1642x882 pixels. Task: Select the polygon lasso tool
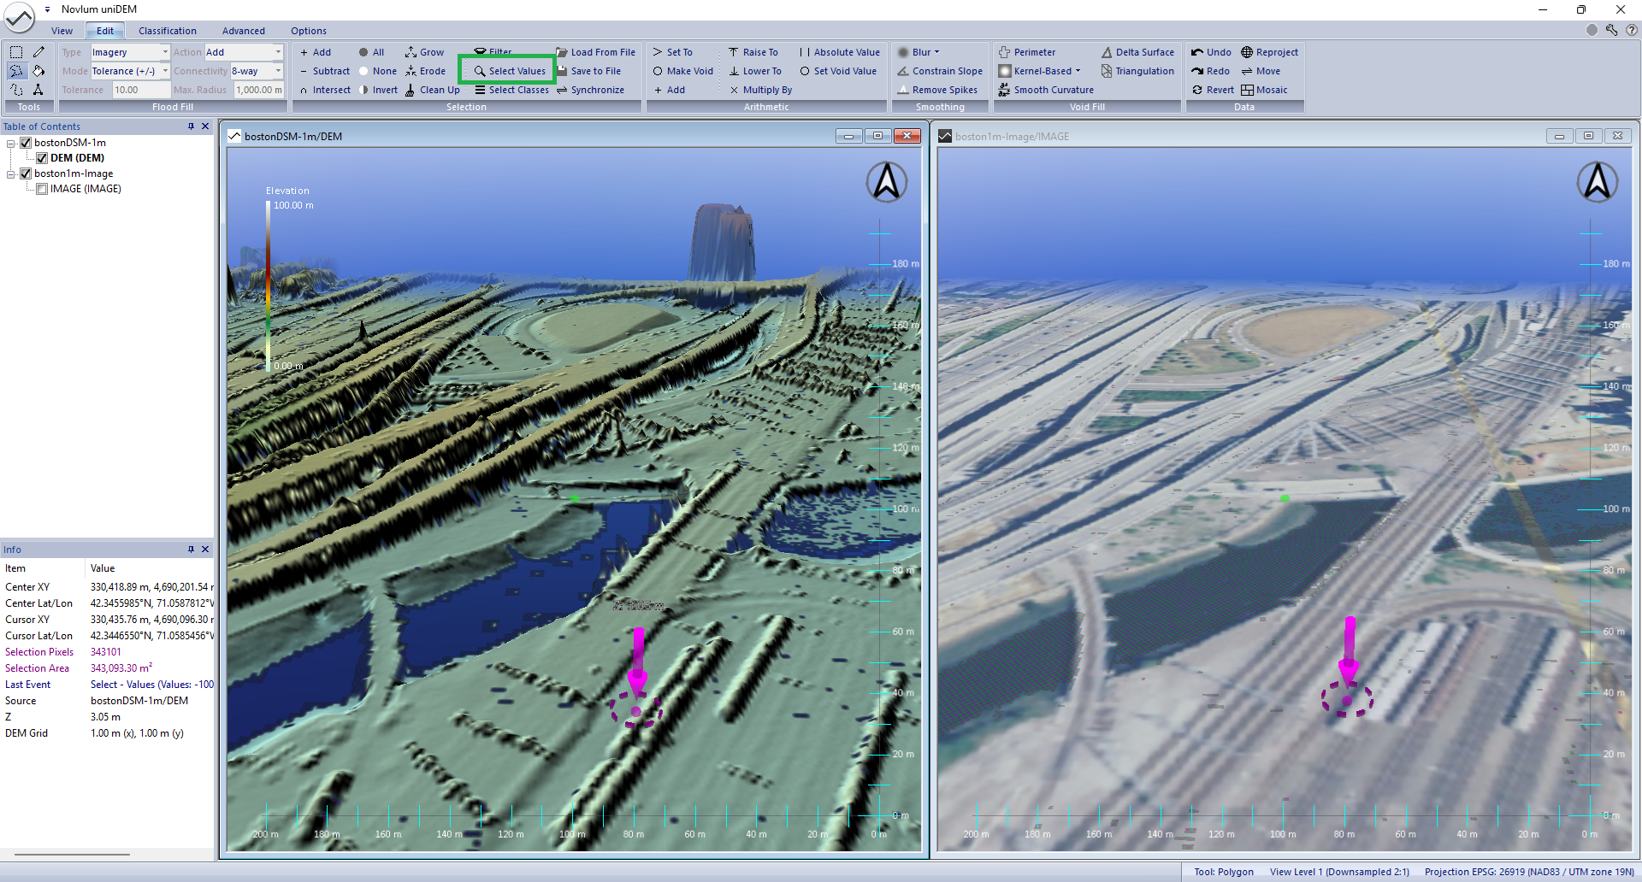click(15, 71)
